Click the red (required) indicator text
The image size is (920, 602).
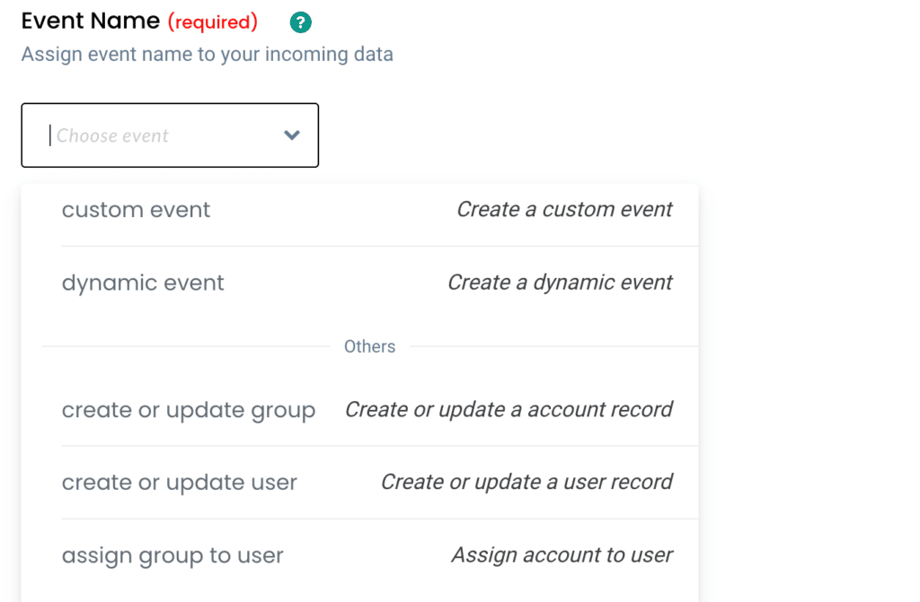(x=213, y=22)
